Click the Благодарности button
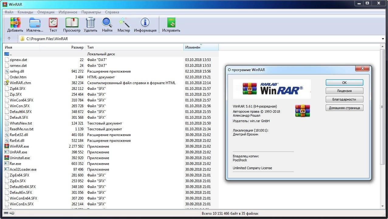The width and height of the screenshot is (388, 219). click(344, 99)
